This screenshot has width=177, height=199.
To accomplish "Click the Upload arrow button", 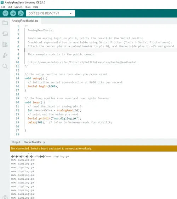I will click(x=13, y=13).
